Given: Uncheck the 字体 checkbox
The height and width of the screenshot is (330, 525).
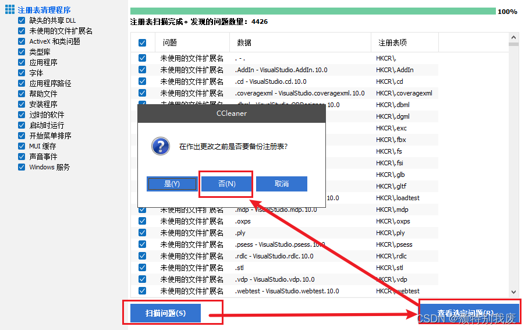Looking at the screenshot, I should coord(22,73).
